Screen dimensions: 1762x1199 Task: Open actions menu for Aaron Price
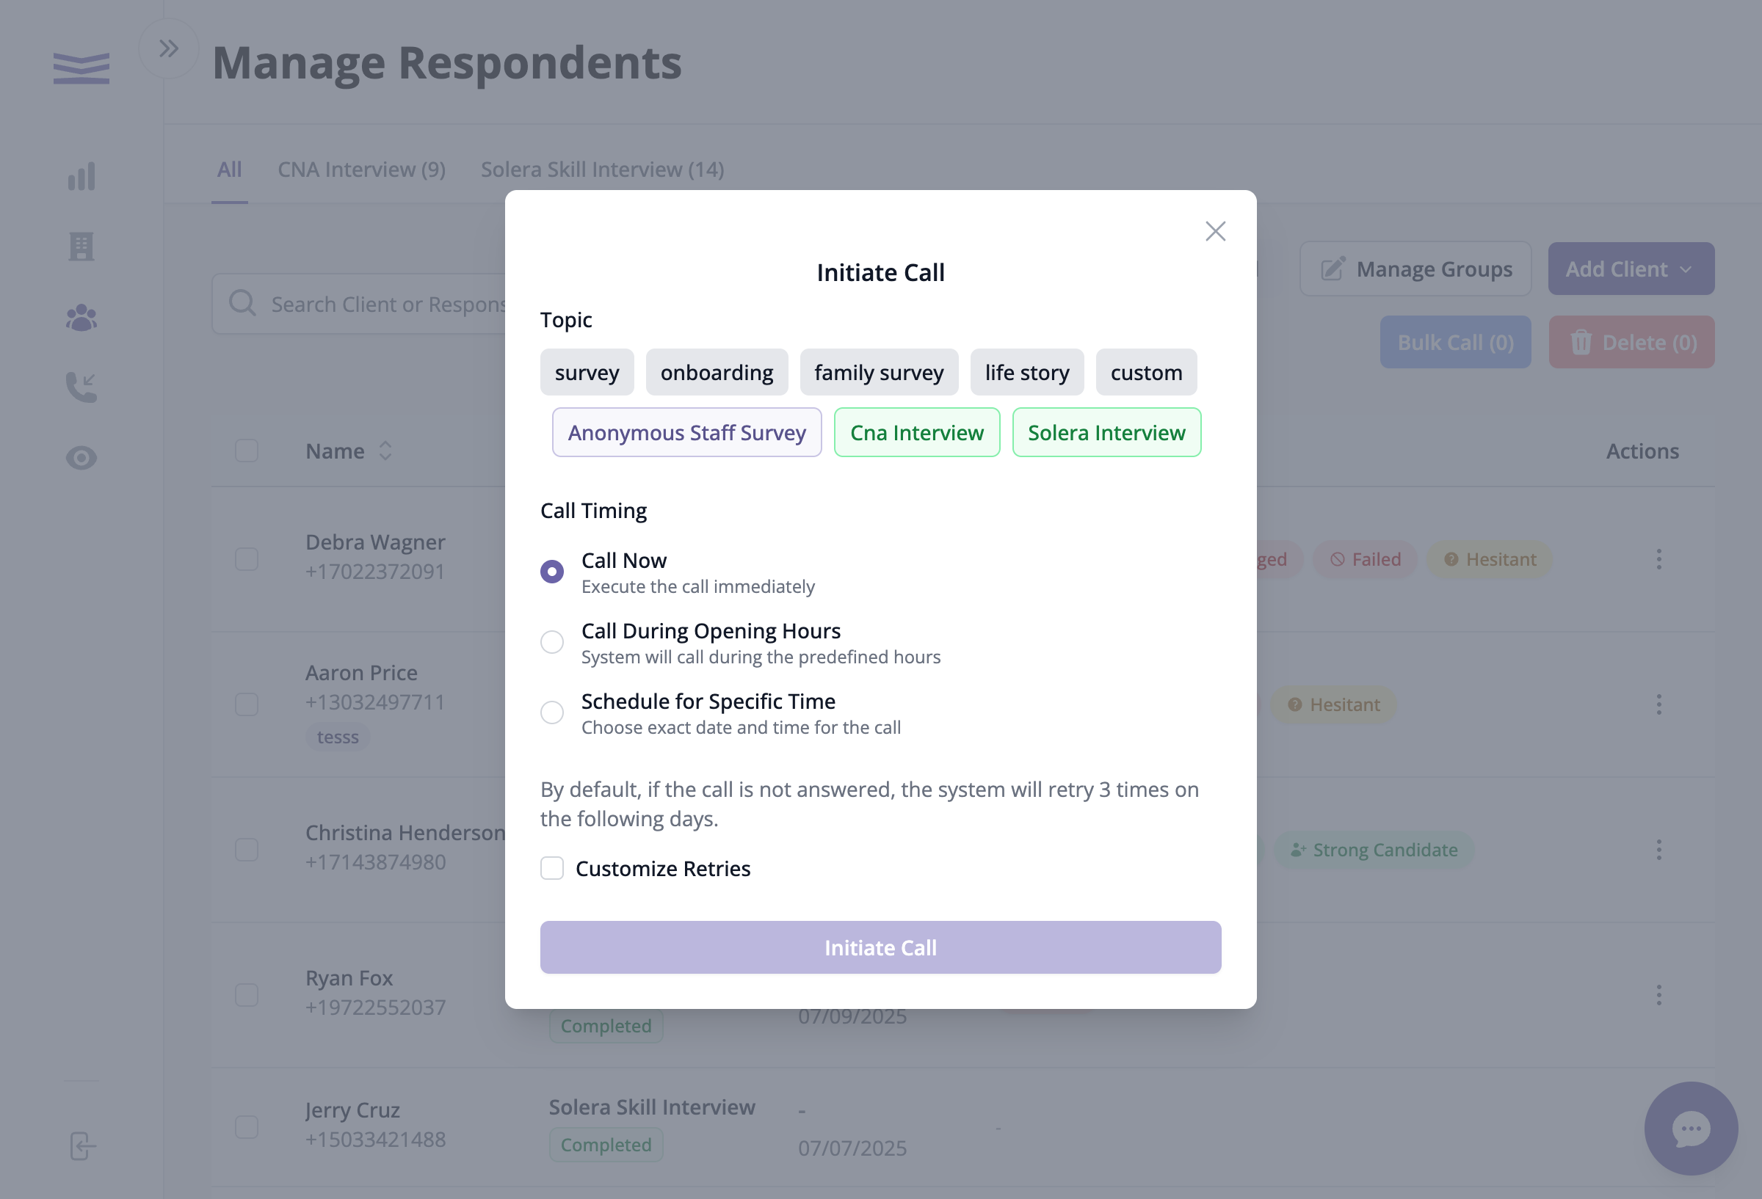pyautogui.click(x=1658, y=704)
